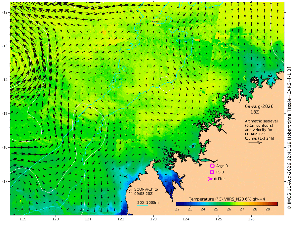
Task: Click the colorbar tick label 26
Action: (x=229, y=209)
